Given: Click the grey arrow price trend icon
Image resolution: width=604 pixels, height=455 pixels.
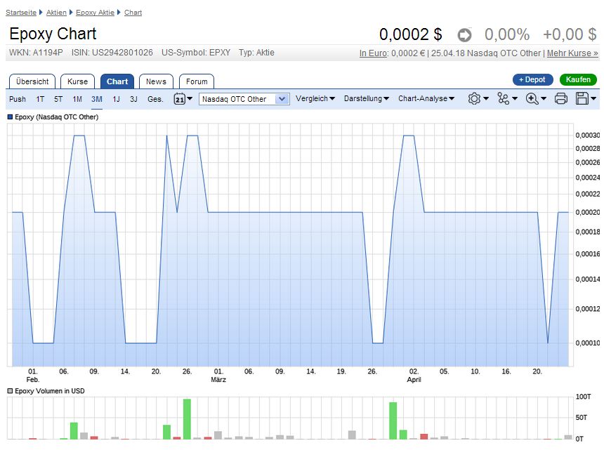Looking at the screenshot, I should [x=464, y=35].
